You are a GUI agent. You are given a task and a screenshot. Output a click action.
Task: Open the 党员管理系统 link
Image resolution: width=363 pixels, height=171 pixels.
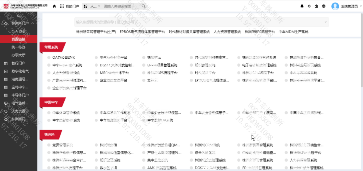pyautogui.click(x=63, y=145)
